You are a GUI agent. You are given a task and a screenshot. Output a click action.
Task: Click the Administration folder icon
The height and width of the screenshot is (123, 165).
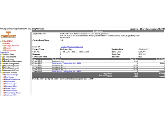coord(3,57)
